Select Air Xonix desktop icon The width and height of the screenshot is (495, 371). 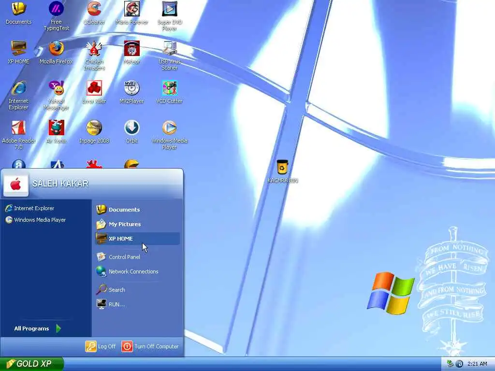point(56,131)
